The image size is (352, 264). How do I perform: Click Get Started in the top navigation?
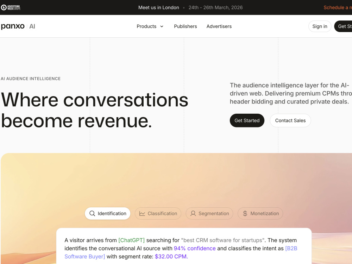[x=344, y=26]
